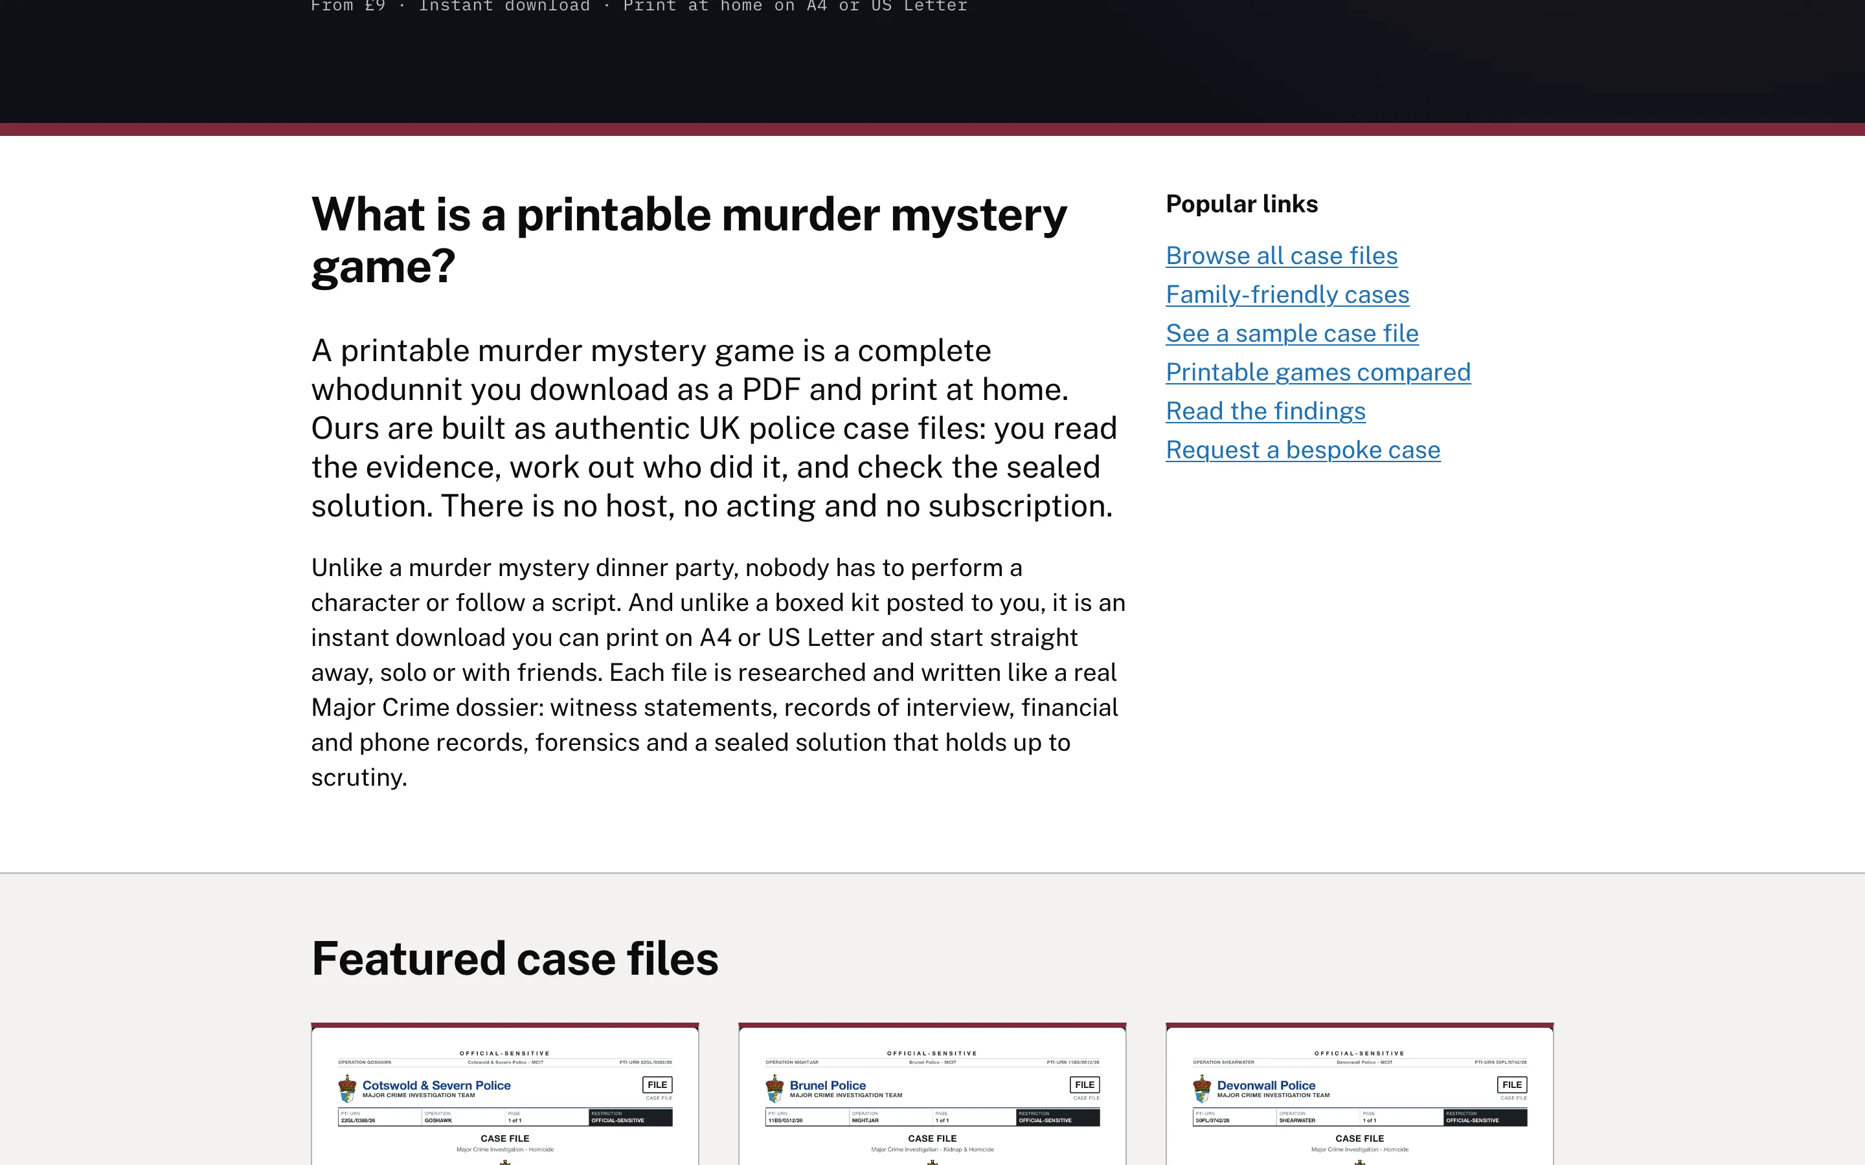Go to Family-friendly cases link
Viewport: 1865px width, 1165px height.
(1287, 294)
